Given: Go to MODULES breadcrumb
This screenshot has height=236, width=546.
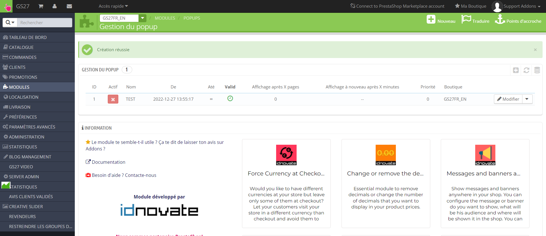Looking at the screenshot, I should click(165, 18).
